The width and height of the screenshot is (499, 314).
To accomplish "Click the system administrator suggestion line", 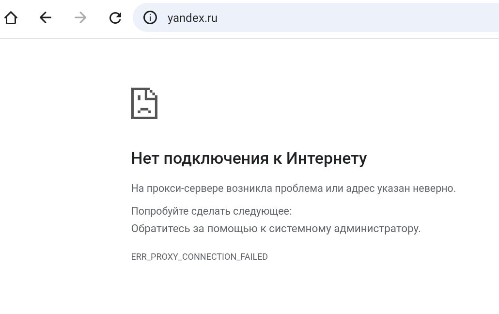I will coord(276,229).
